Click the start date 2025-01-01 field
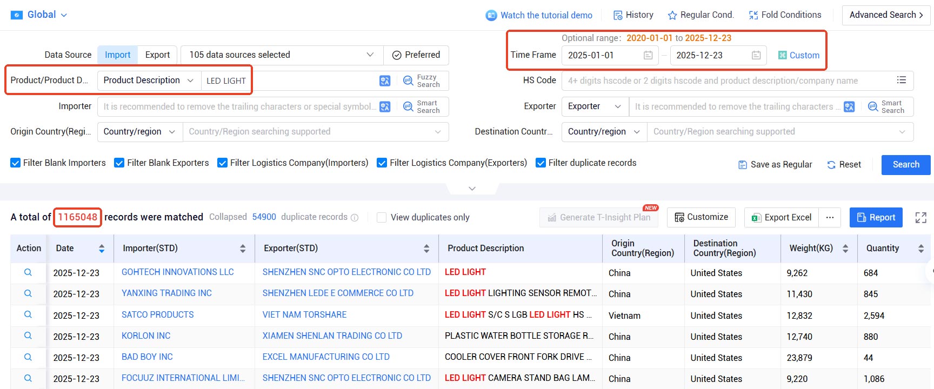 (610, 55)
